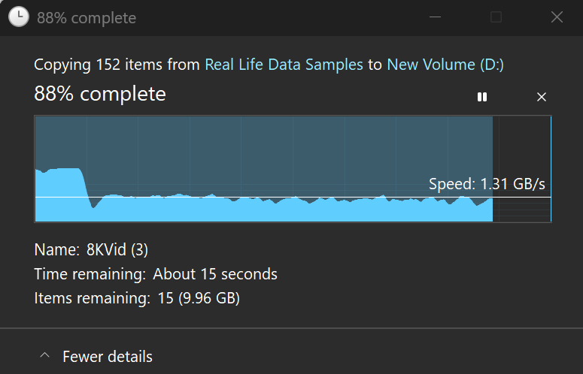Click the Fewer details label
Image resolution: width=583 pixels, height=374 pixels.
click(108, 357)
